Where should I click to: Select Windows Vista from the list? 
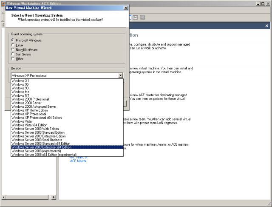click(x=67, y=121)
